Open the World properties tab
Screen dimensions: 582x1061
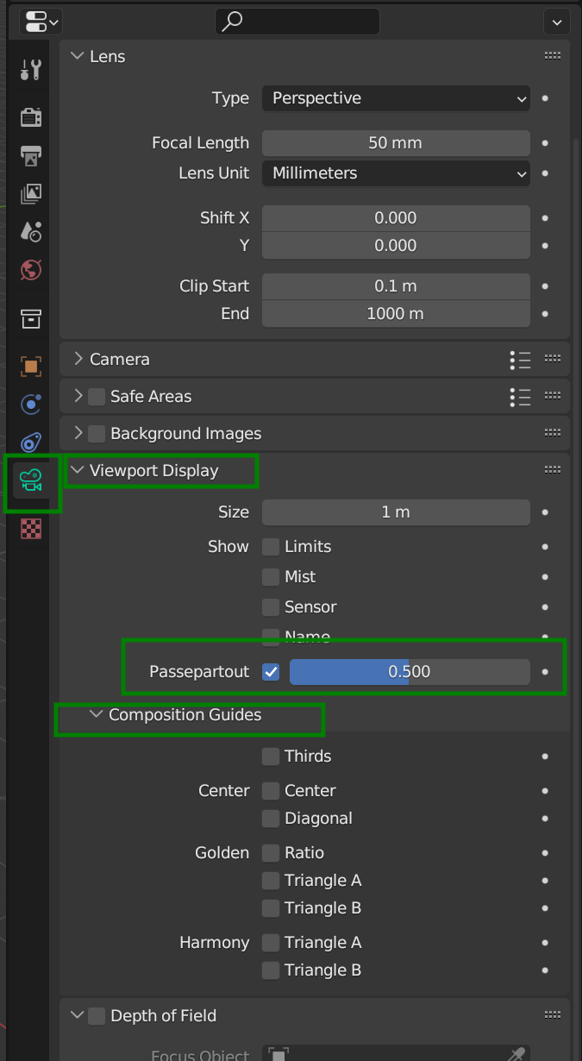pyautogui.click(x=31, y=269)
